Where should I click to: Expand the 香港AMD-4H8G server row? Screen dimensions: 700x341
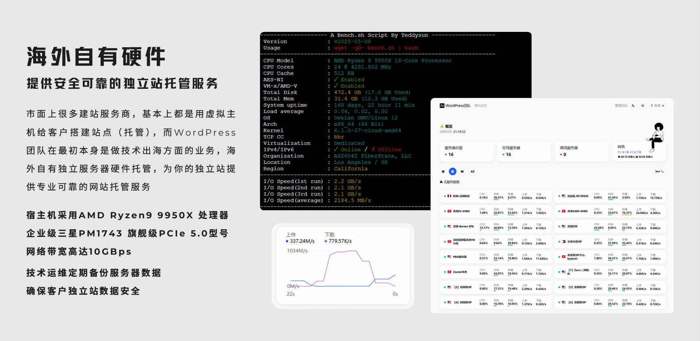coord(610,211)
